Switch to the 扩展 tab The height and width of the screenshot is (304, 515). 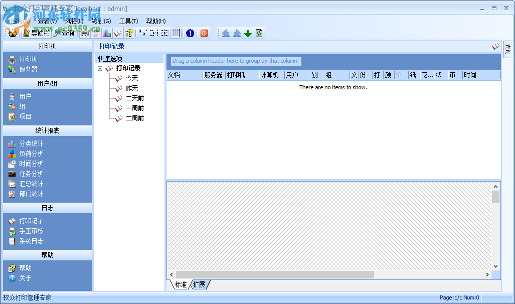pyautogui.click(x=199, y=284)
